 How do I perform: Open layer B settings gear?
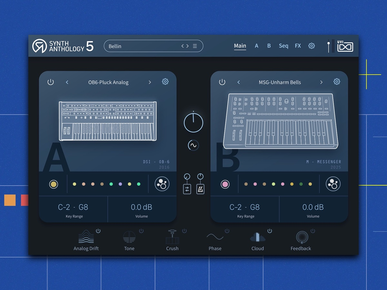[x=337, y=82]
